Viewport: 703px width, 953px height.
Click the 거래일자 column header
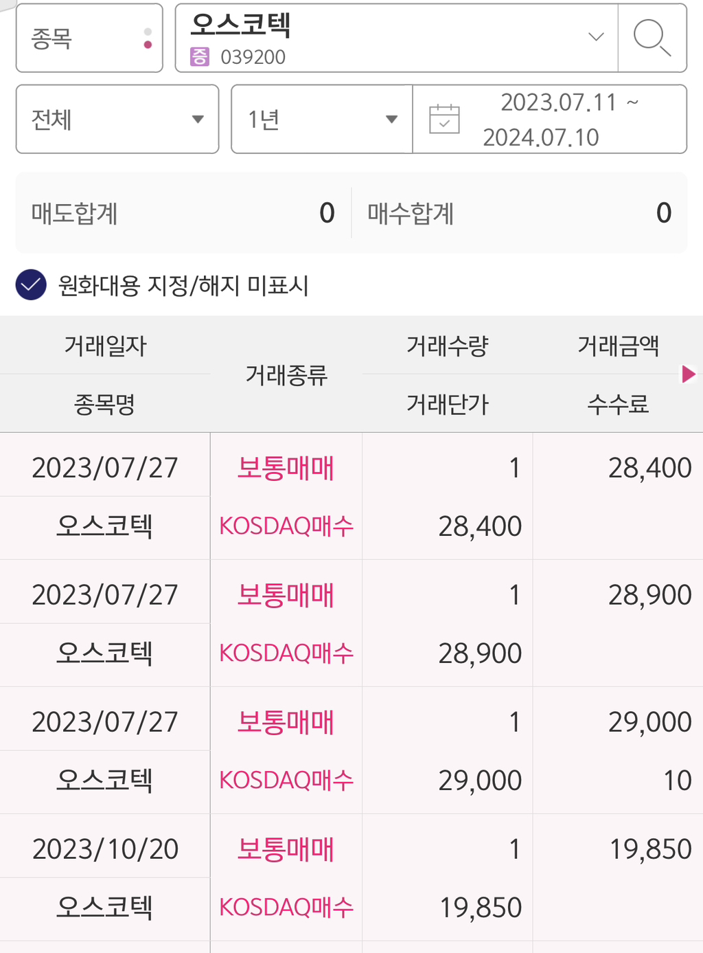tap(105, 346)
